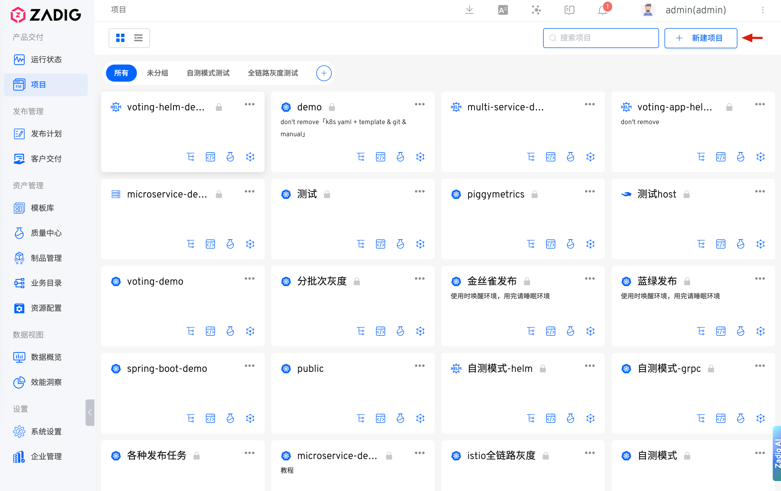Open more menu on 测试host card

[760, 191]
